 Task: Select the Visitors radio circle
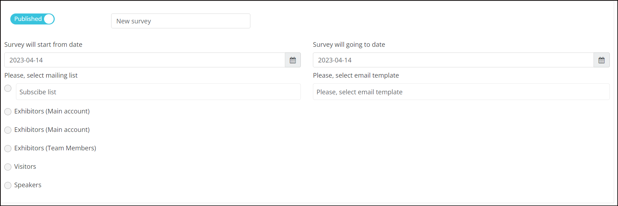tap(8, 167)
